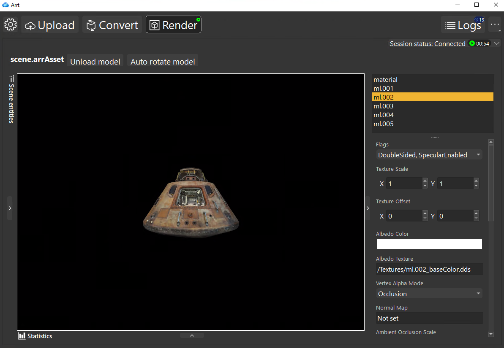The height and width of the screenshot is (348, 504).
Task: Increase Texture Offset Y value
Action: pyautogui.click(x=476, y=213)
